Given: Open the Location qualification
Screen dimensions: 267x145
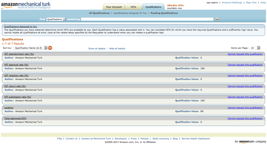Looking at the screenshot, I should coord(9,108).
